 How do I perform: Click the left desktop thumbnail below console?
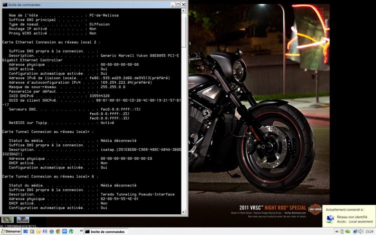point(7,219)
